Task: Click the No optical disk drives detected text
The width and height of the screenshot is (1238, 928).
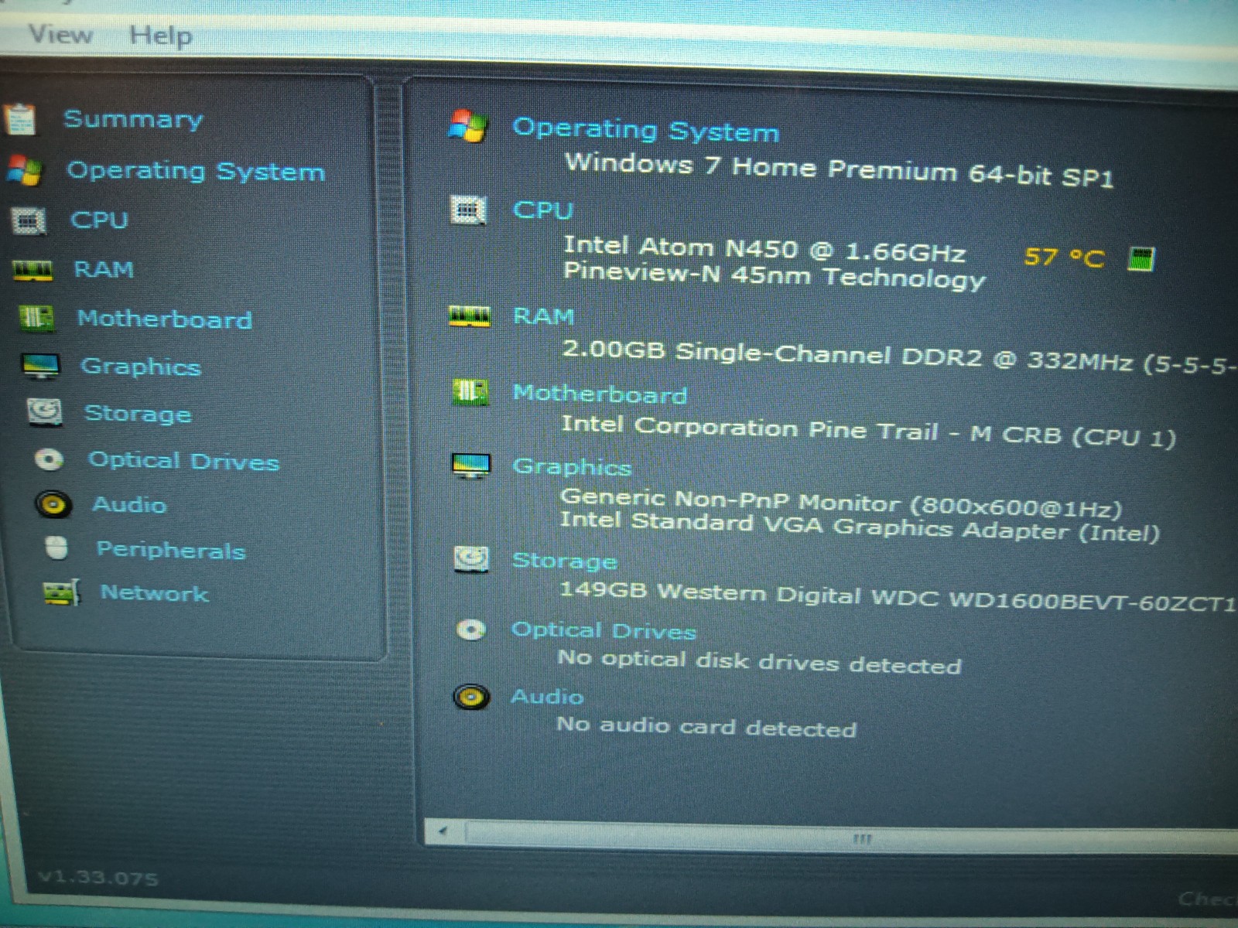Action: [759, 662]
